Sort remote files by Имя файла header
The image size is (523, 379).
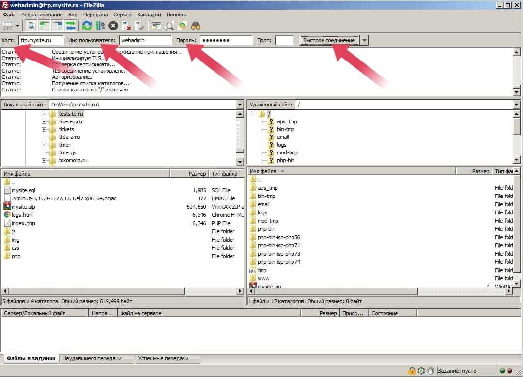point(352,171)
